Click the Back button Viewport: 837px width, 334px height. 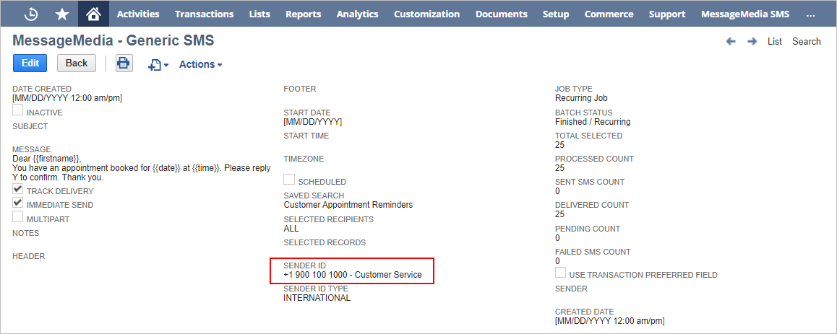(x=77, y=63)
